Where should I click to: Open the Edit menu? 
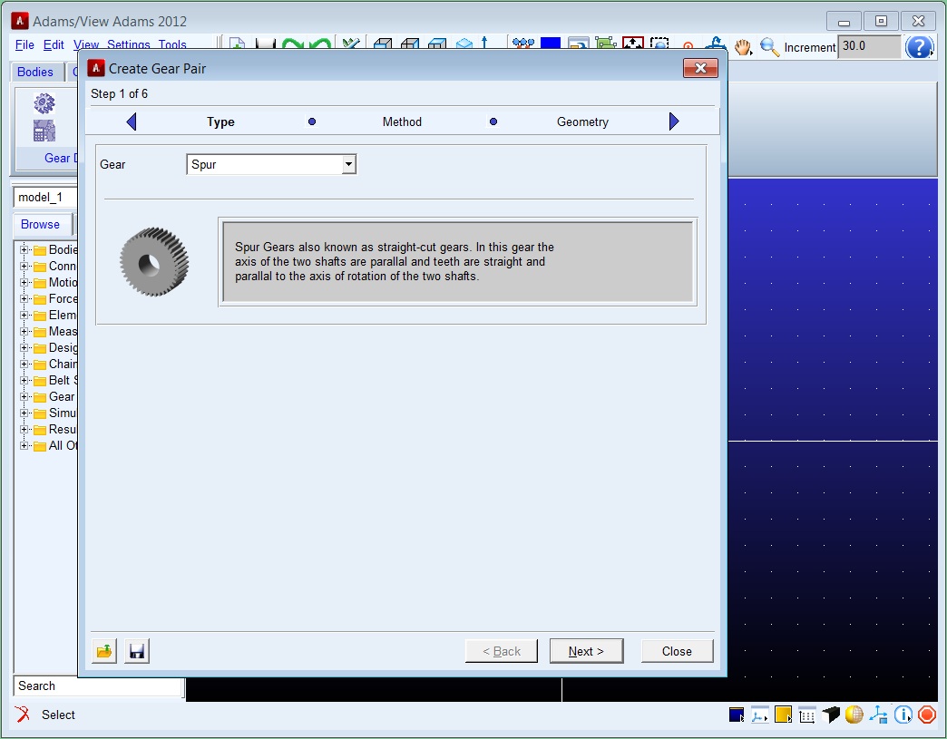(54, 44)
